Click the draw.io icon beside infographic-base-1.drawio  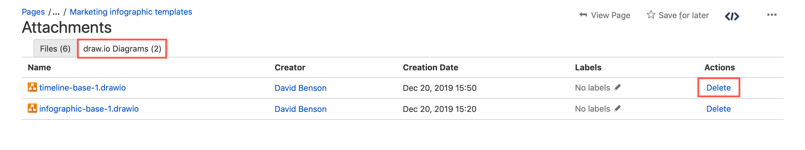coord(32,108)
